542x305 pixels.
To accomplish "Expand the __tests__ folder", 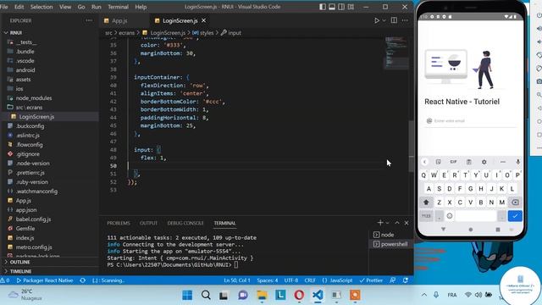I will [26, 42].
